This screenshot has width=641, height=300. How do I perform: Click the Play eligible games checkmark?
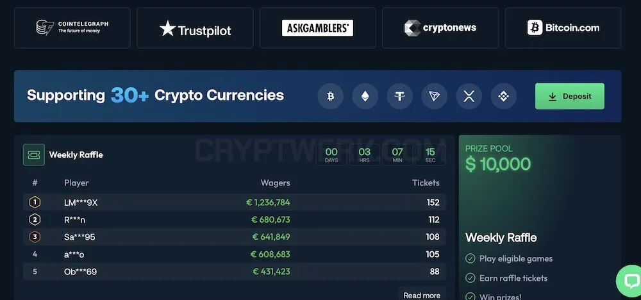pos(470,258)
